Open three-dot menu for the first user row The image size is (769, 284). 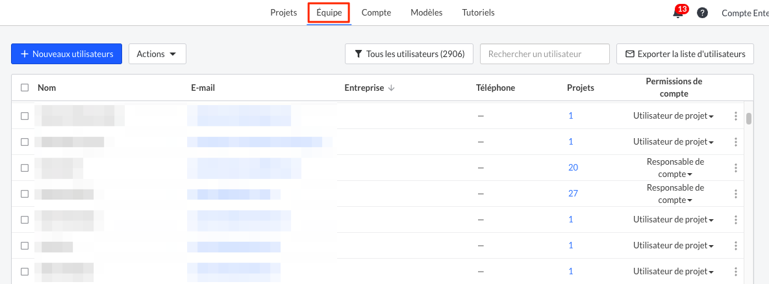(x=735, y=116)
